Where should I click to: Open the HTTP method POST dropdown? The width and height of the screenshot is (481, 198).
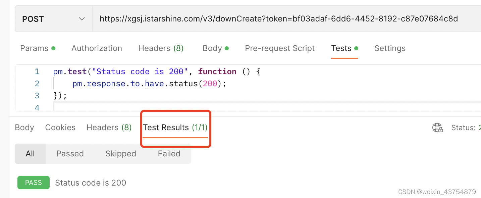click(x=53, y=19)
